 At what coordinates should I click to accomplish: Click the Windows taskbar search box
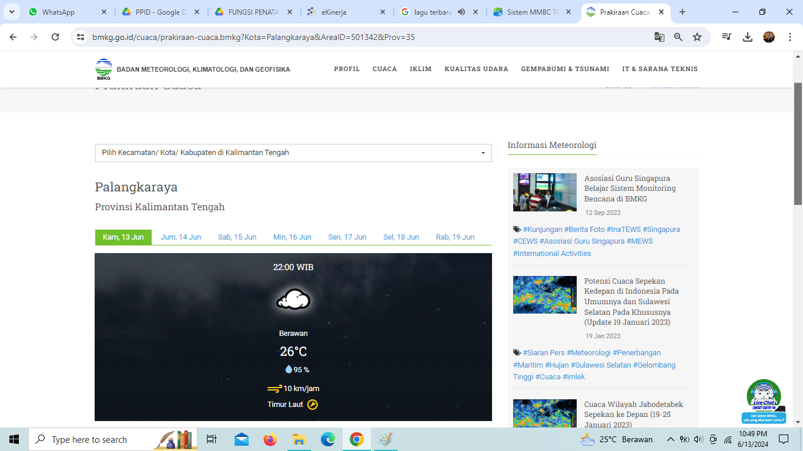coord(113,439)
